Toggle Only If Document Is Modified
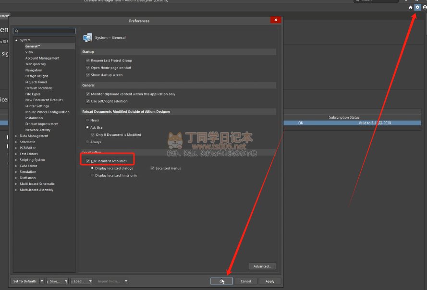 click(x=93, y=134)
